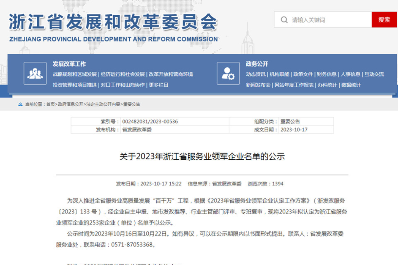Viewport: 398px width, 265px height.
Task: Open 动态资讯 under 政务公开
Action: pyautogui.click(x=256, y=74)
